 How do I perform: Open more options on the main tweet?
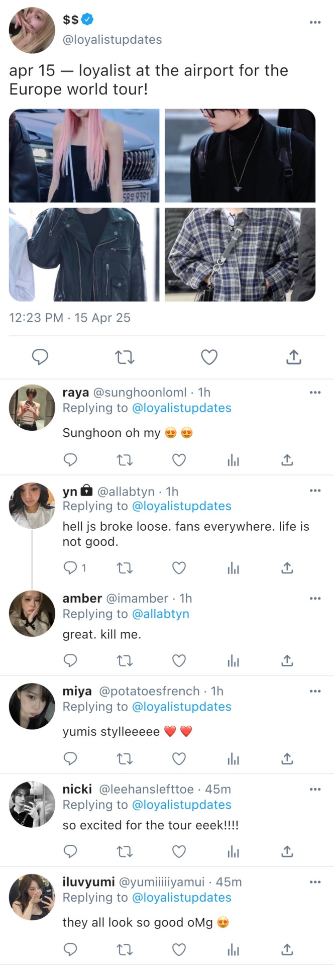point(315,22)
